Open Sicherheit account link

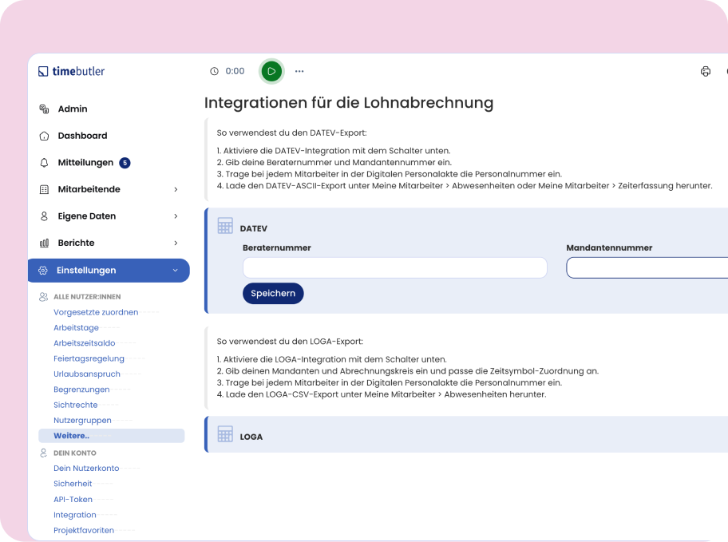click(73, 484)
